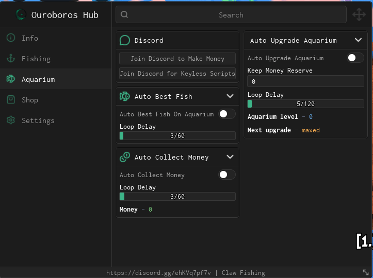Image resolution: width=373 pixels, height=278 pixels.
Task: Click Join Discord for Keyless Scripts button
Action: pos(177,74)
